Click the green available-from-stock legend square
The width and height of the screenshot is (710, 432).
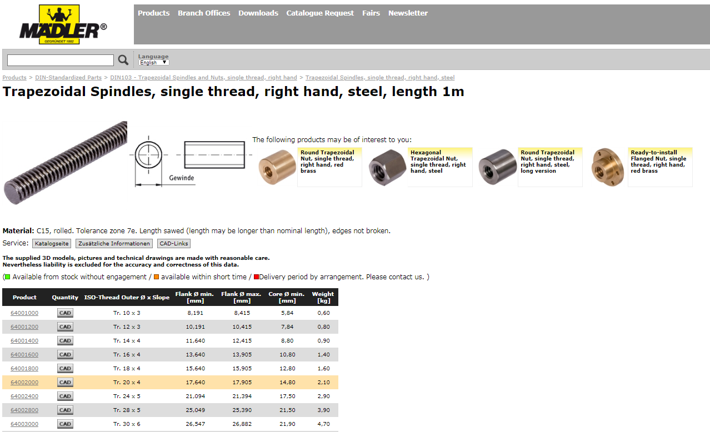(8, 277)
